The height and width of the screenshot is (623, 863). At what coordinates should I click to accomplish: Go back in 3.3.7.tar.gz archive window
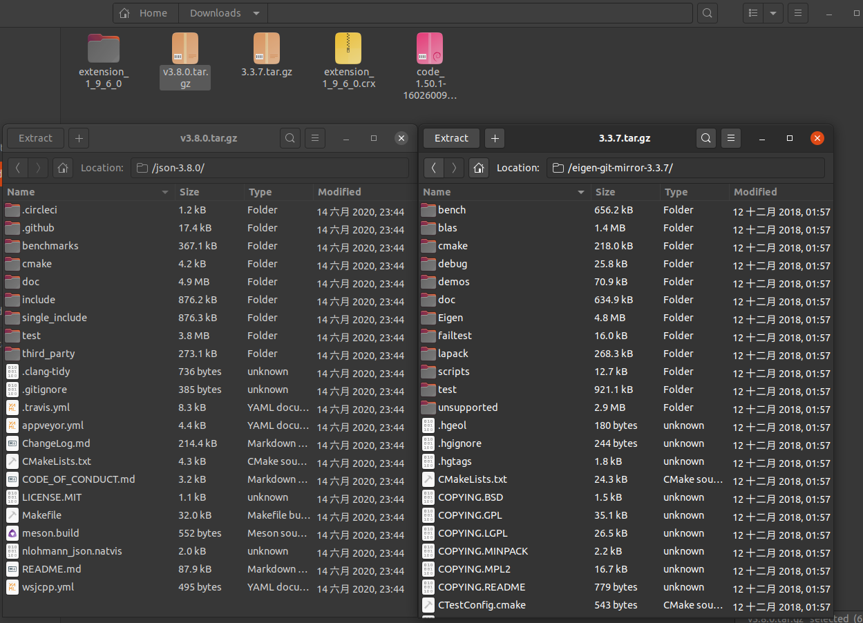tap(434, 168)
